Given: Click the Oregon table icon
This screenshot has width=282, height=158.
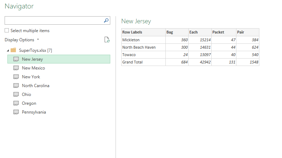Looking at the screenshot, I should click(x=16, y=103).
